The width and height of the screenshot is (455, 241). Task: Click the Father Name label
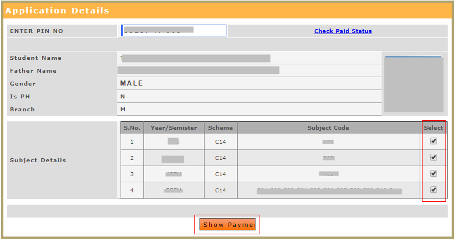click(x=34, y=71)
